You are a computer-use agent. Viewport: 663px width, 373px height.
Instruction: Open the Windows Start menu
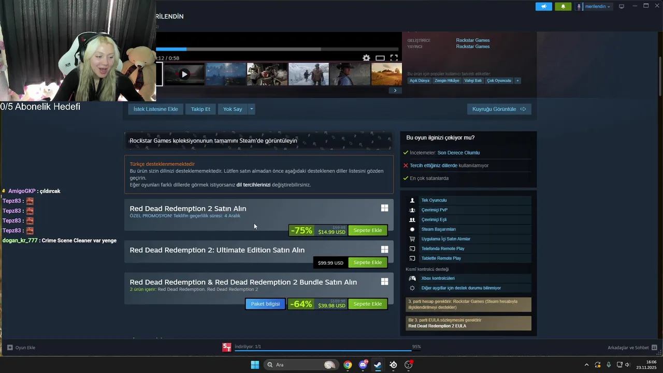(255, 365)
